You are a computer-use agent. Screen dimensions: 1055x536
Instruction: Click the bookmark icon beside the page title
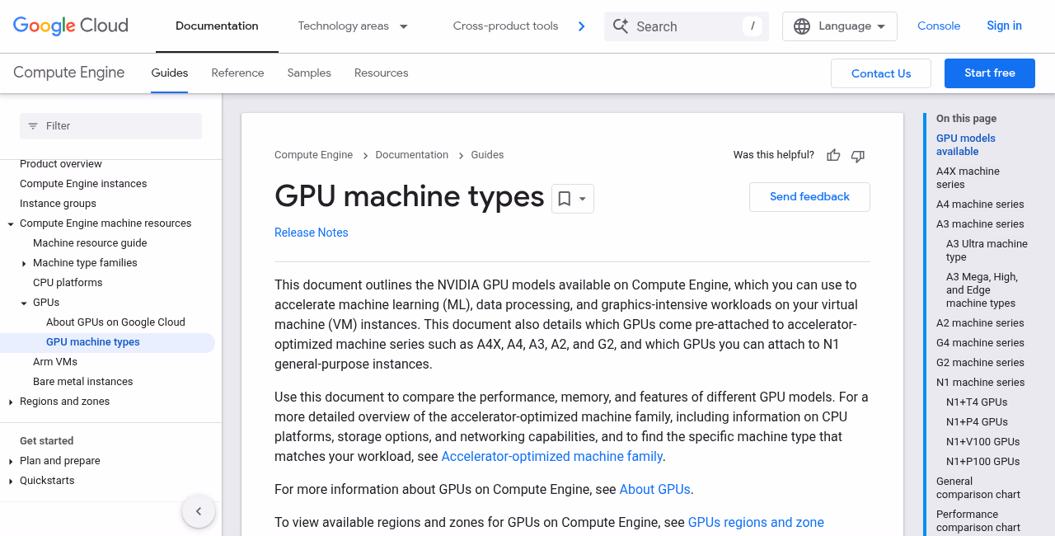coord(565,199)
